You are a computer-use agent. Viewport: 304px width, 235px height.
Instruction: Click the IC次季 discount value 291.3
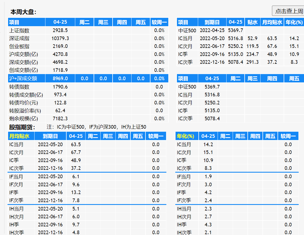[x=252, y=62]
